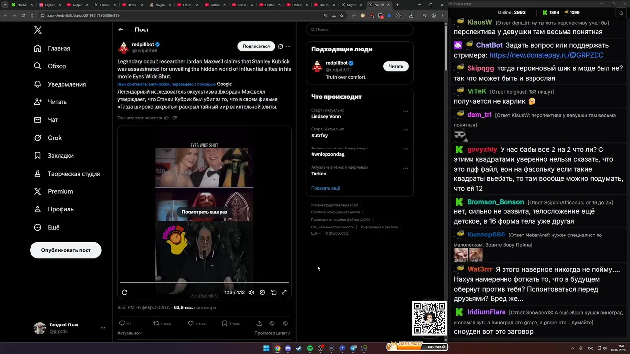Rate the translation with thumbs up
Image resolution: width=630 pixels, height=354 pixels.
167,118
